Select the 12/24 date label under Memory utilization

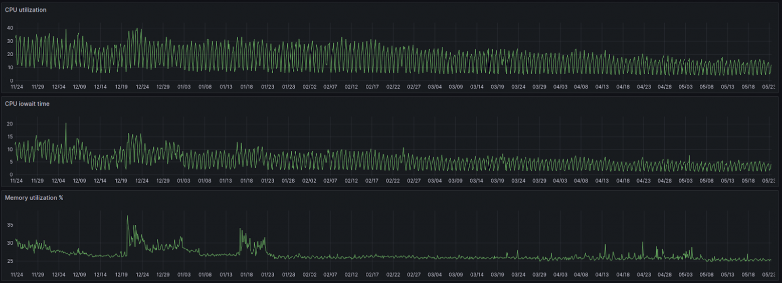click(142, 274)
